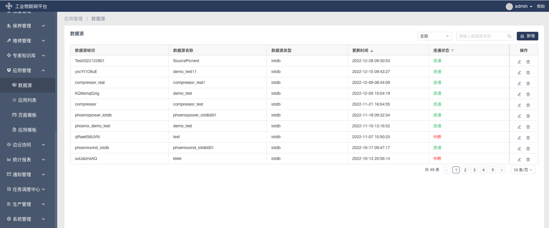Go to page 3 of results
This screenshot has width=549, height=228.
[x=474, y=170]
